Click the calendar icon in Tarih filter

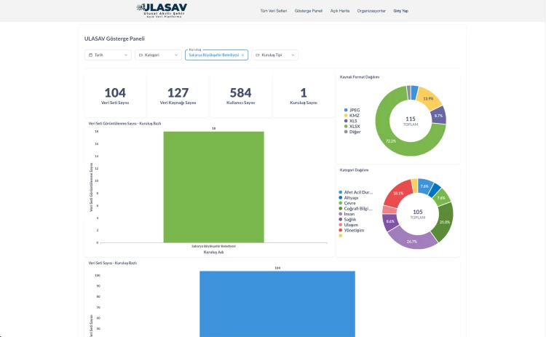point(90,55)
